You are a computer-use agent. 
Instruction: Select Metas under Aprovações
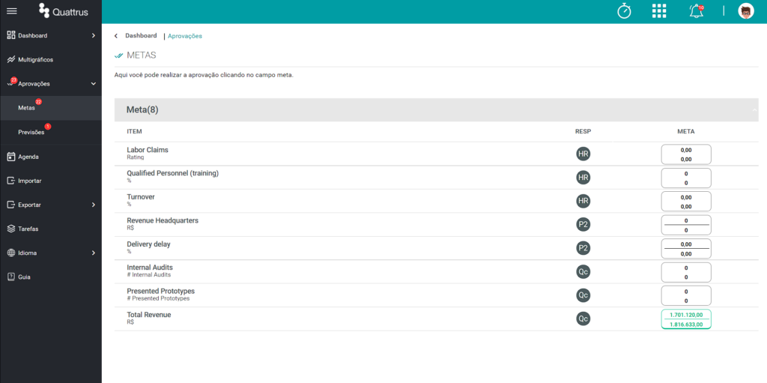(x=51, y=108)
